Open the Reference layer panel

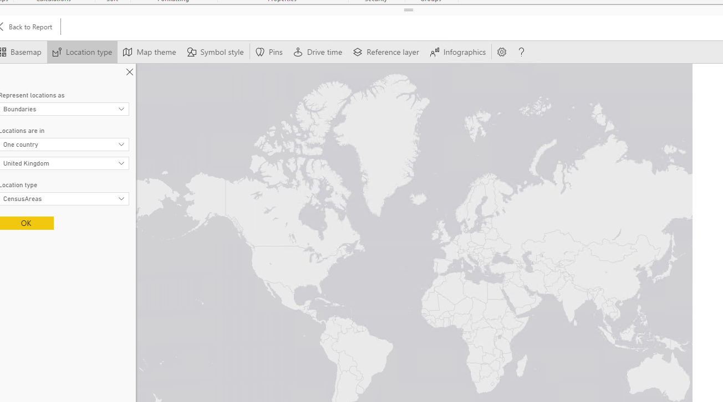click(x=386, y=52)
